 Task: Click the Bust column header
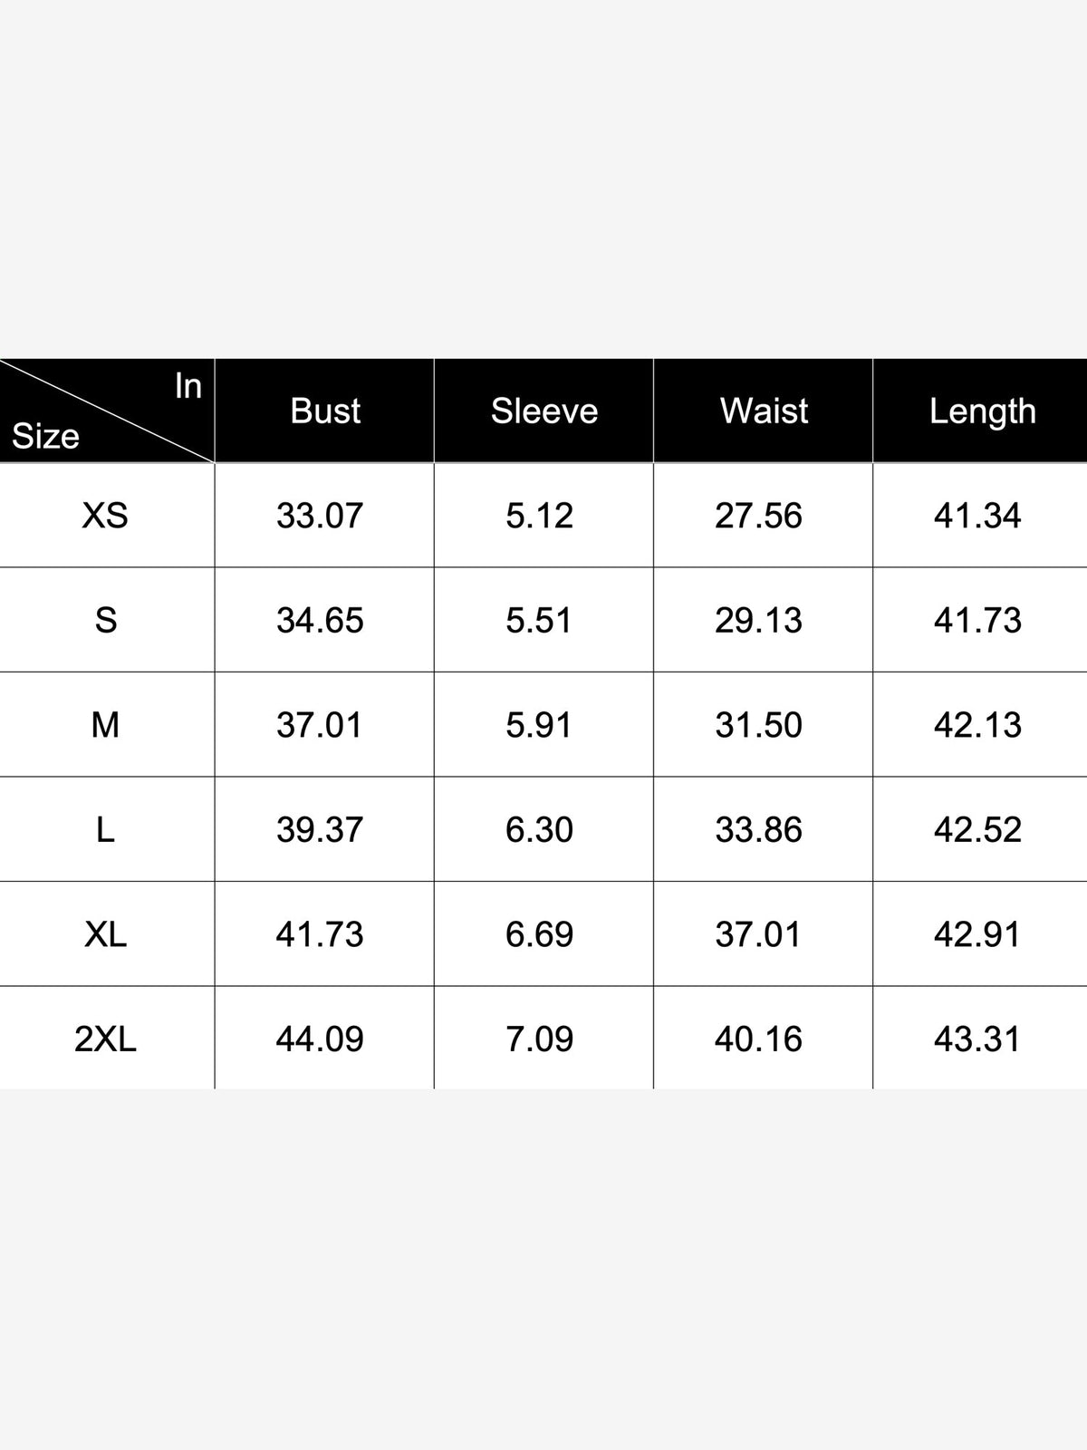click(x=325, y=411)
